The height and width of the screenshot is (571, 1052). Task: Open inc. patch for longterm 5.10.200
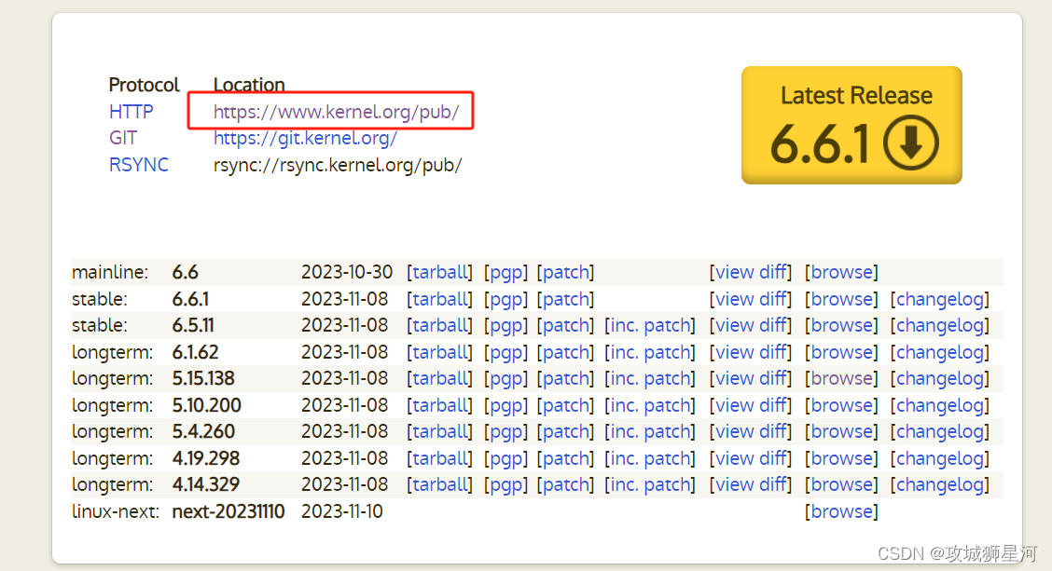point(650,405)
